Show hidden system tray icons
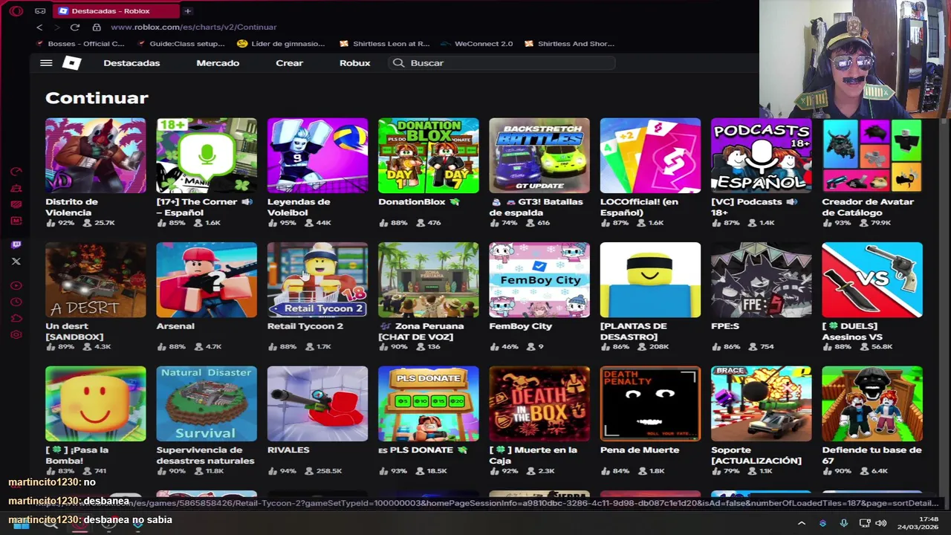 click(x=802, y=523)
